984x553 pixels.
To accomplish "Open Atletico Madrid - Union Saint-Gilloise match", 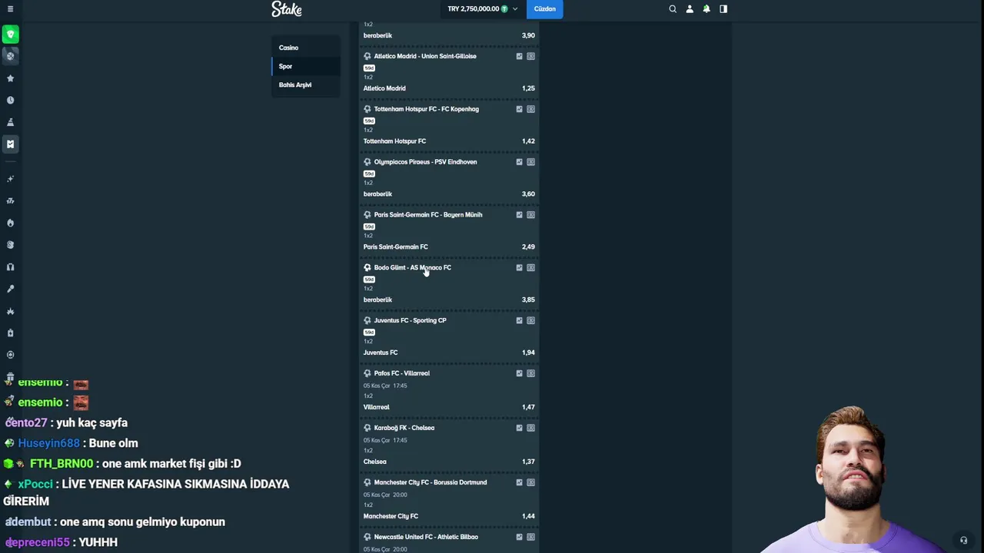I will point(425,56).
